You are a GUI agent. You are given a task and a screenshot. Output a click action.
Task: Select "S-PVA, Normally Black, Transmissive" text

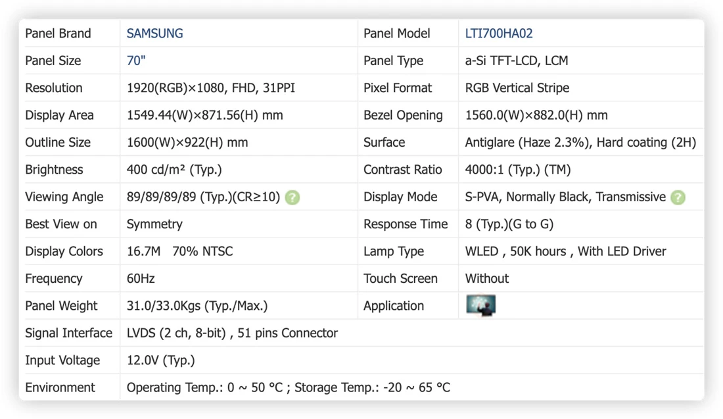pyautogui.click(x=565, y=197)
